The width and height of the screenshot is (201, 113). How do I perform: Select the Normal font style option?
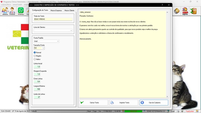pyautogui.click(x=35, y=52)
